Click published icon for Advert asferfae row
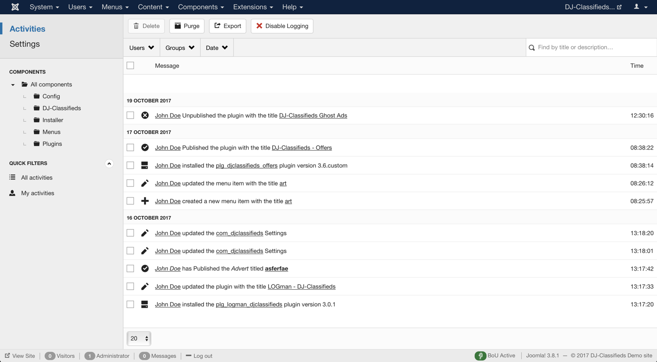 [x=145, y=269]
